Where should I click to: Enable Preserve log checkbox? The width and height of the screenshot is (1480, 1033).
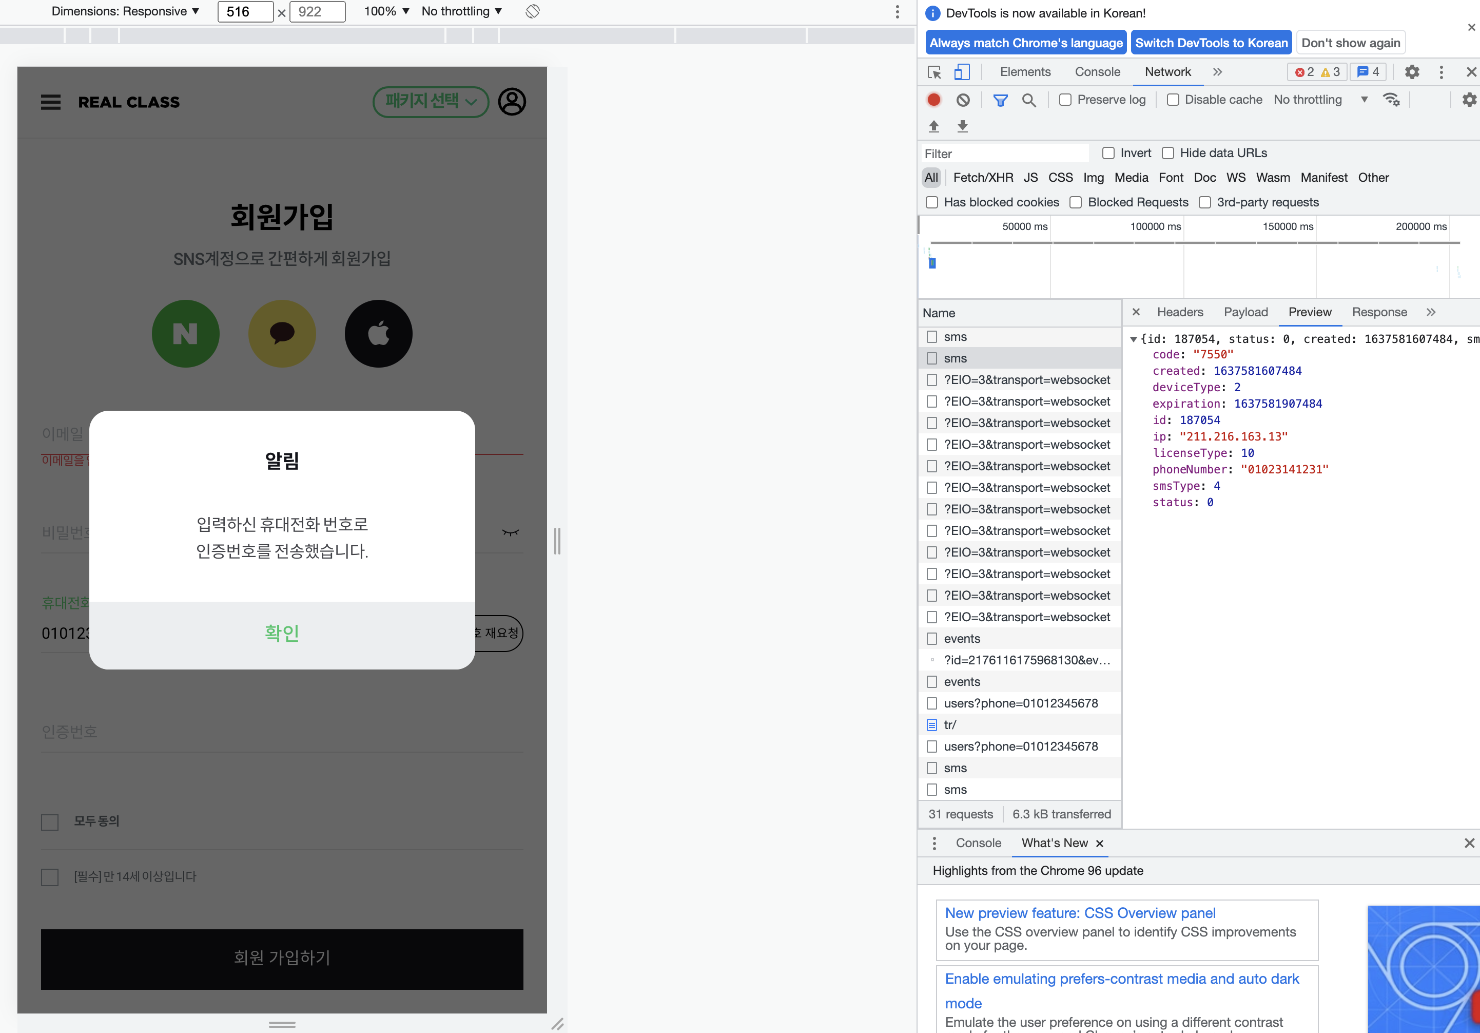point(1065,100)
